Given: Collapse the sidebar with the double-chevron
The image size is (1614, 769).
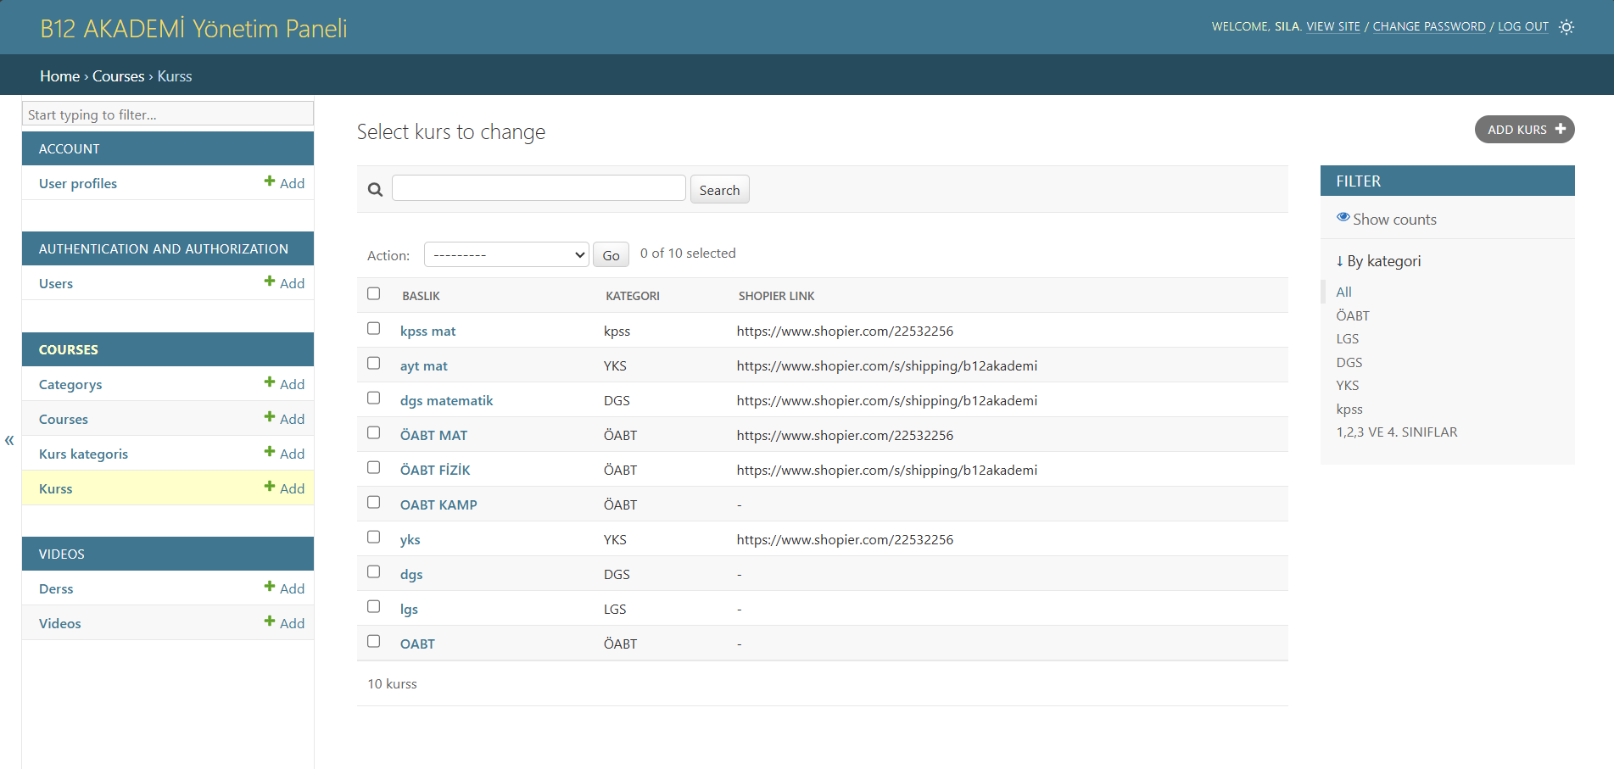Looking at the screenshot, I should click(9, 440).
